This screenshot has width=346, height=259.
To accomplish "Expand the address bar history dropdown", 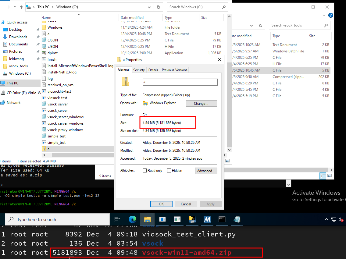I will click(149, 7).
